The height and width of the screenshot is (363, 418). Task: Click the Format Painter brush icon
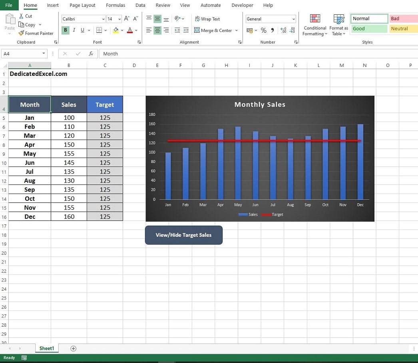click(x=21, y=33)
